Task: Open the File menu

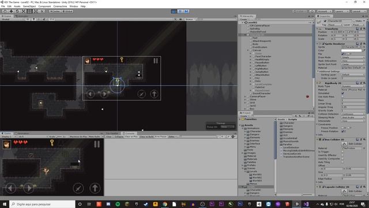Action: coord(3,6)
